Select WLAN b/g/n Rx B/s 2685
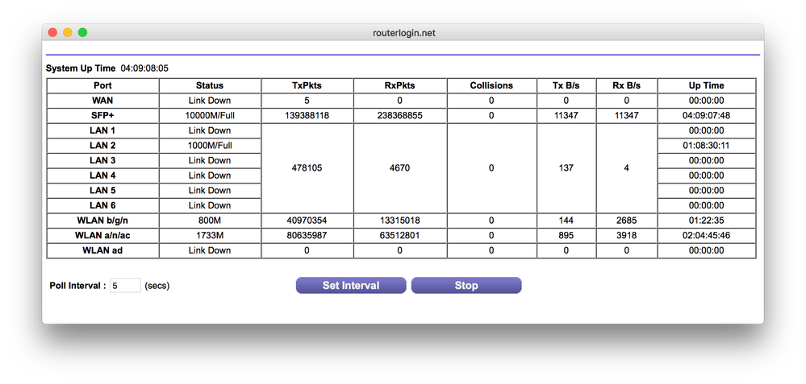 627,221
